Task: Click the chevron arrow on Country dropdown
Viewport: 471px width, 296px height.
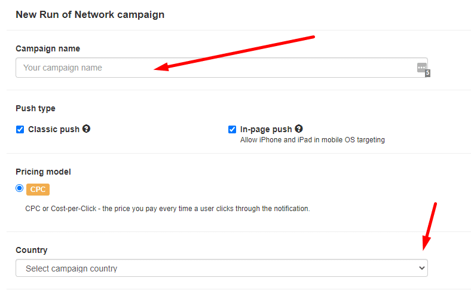Action: click(422, 268)
